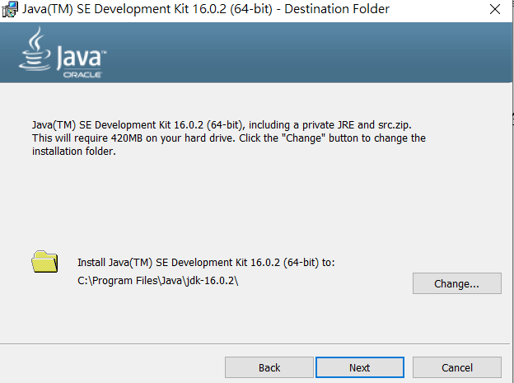The width and height of the screenshot is (514, 383).
Task: Click the yellow destination folder icon
Action: tap(45, 262)
